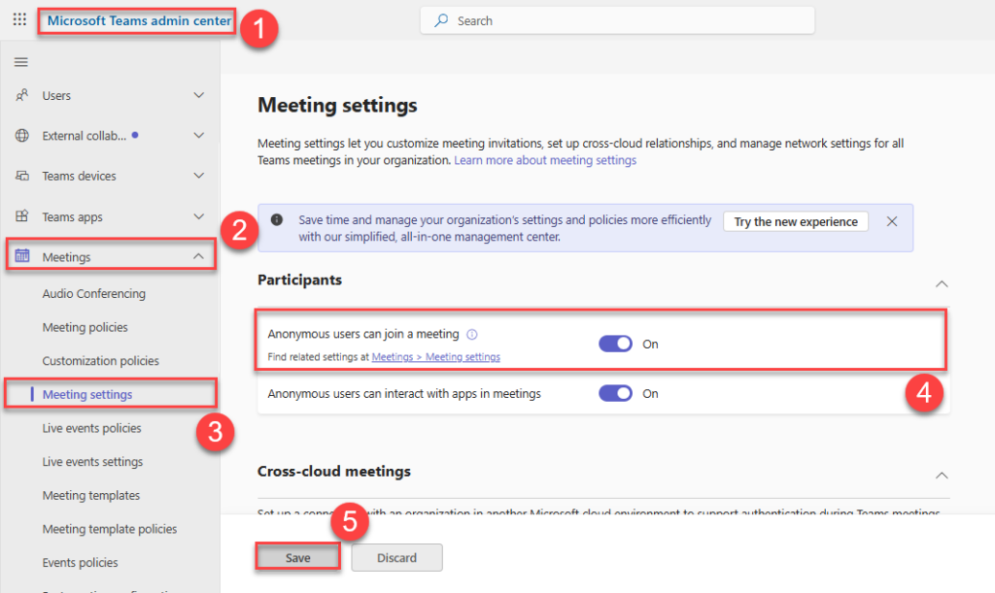Open Meeting template policies page
Viewport: 995px width, 593px height.
click(110, 528)
